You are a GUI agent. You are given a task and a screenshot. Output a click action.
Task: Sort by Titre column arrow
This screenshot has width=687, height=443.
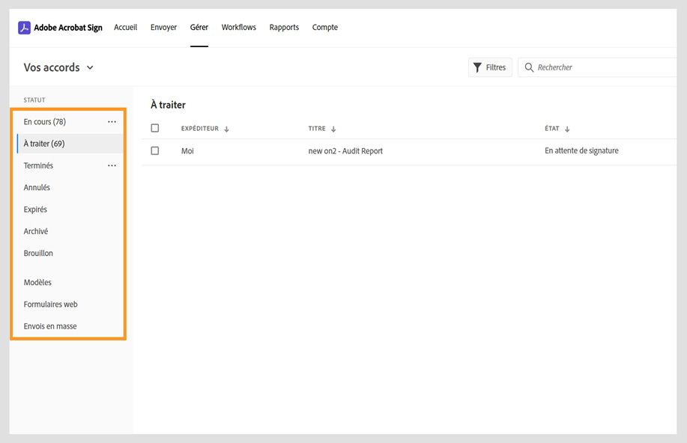tap(333, 129)
